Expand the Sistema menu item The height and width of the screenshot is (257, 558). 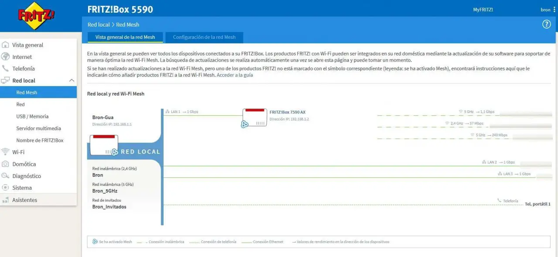click(x=22, y=188)
